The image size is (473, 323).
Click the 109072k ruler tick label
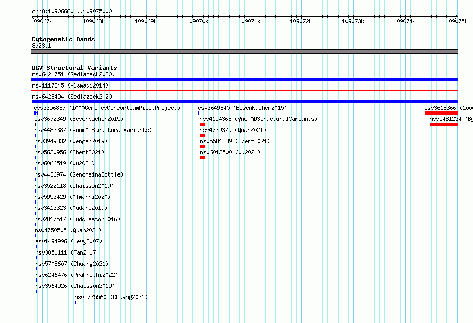click(301, 21)
